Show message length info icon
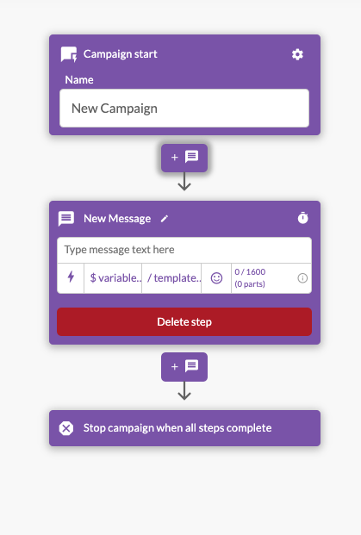This screenshot has height=535, width=361. click(302, 278)
